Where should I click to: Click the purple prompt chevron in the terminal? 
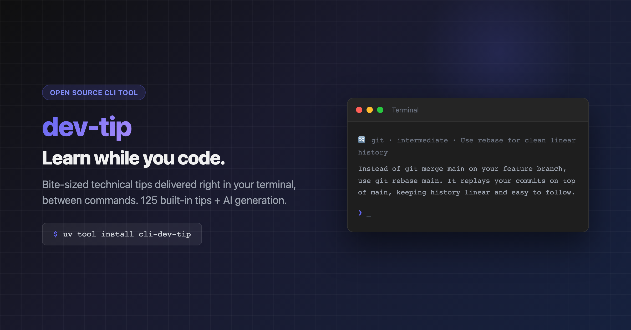click(x=360, y=213)
